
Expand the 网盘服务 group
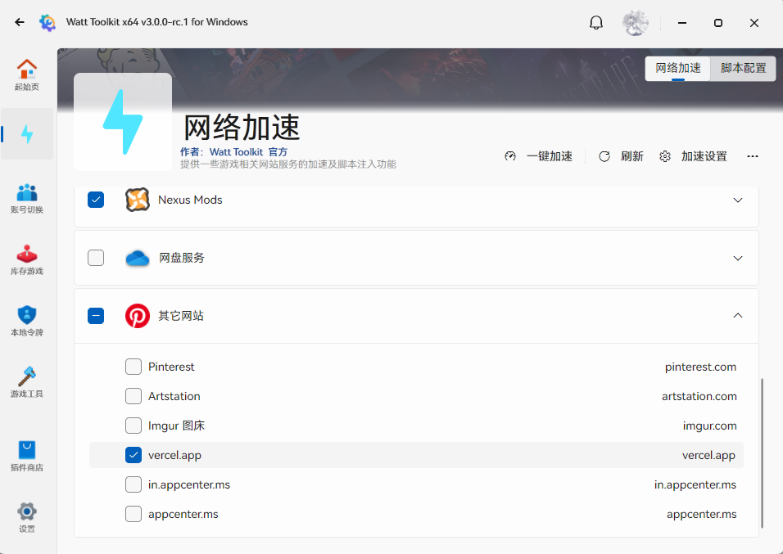pyautogui.click(x=738, y=258)
